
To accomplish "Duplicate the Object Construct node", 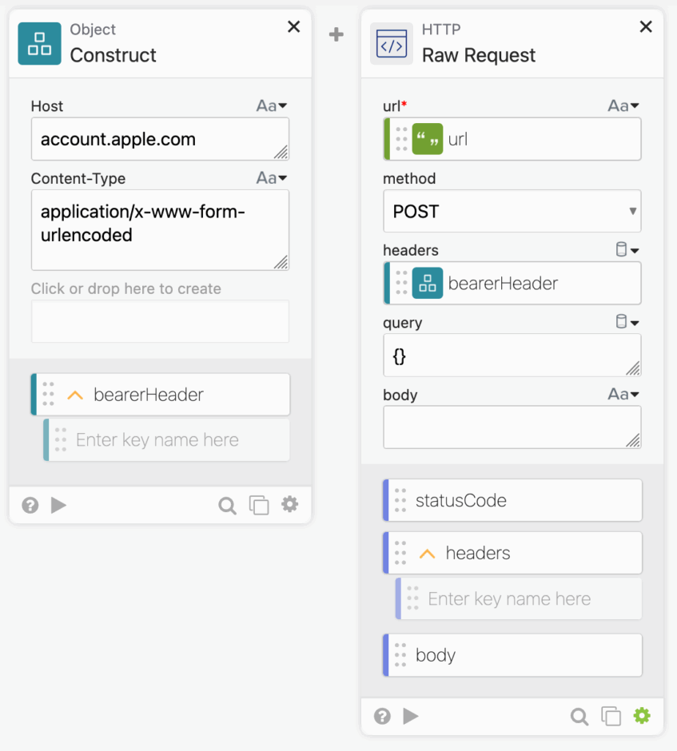I will tap(258, 505).
